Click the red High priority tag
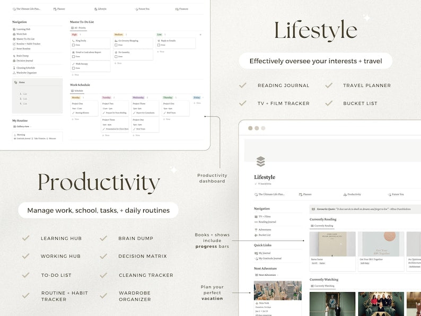 [x=75, y=34]
